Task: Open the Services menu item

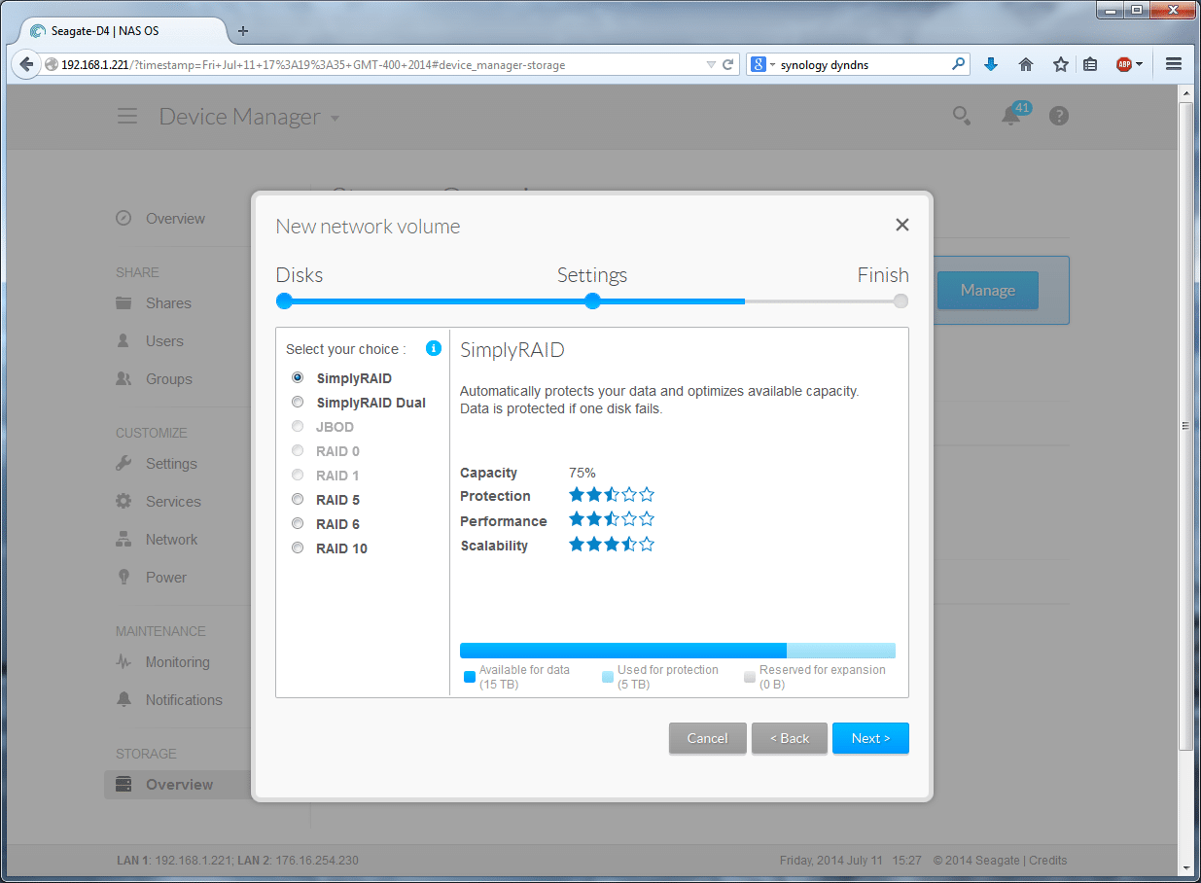Action: click(173, 502)
